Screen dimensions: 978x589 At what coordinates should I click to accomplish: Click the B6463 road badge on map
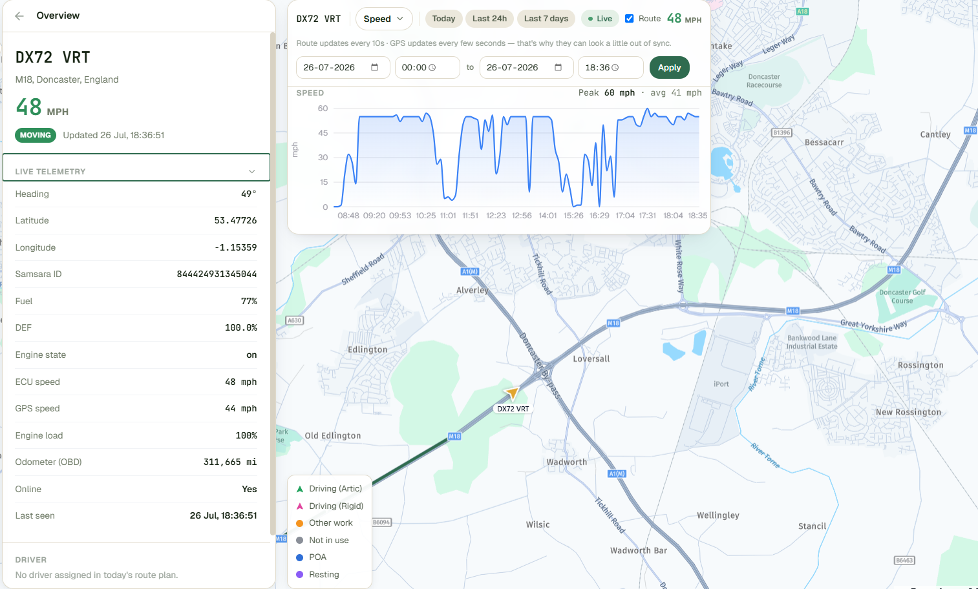pyautogui.click(x=904, y=561)
